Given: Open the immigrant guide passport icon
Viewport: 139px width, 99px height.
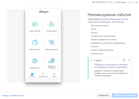Looking at the screenshot, I should pyautogui.click(x=52, y=61).
